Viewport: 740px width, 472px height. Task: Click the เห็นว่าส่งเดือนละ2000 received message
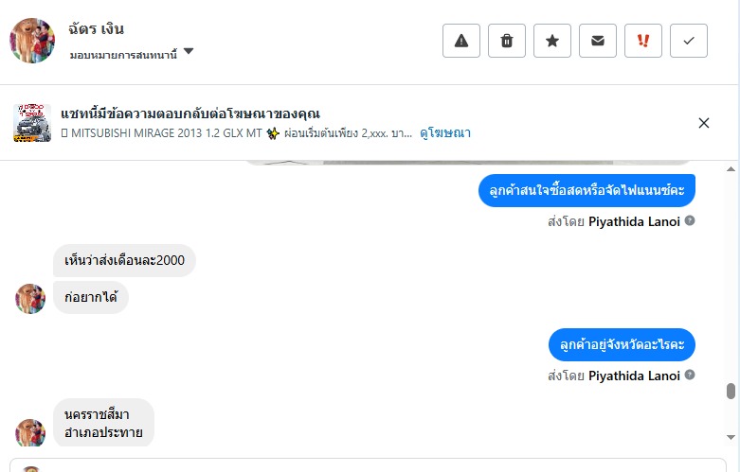click(124, 260)
